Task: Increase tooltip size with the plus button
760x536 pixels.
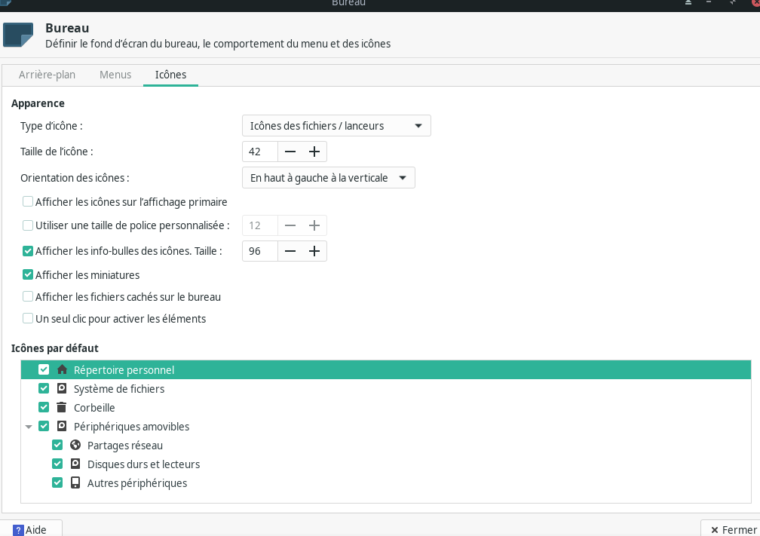Action: (x=314, y=251)
